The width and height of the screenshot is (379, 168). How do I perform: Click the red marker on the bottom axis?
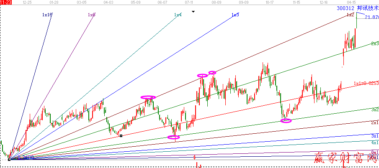(195, 157)
